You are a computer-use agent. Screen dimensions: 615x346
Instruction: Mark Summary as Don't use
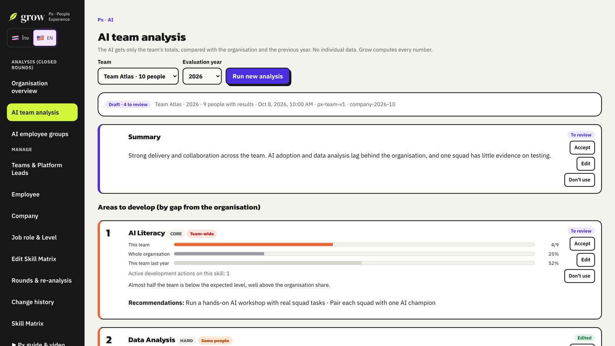tap(579, 180)
